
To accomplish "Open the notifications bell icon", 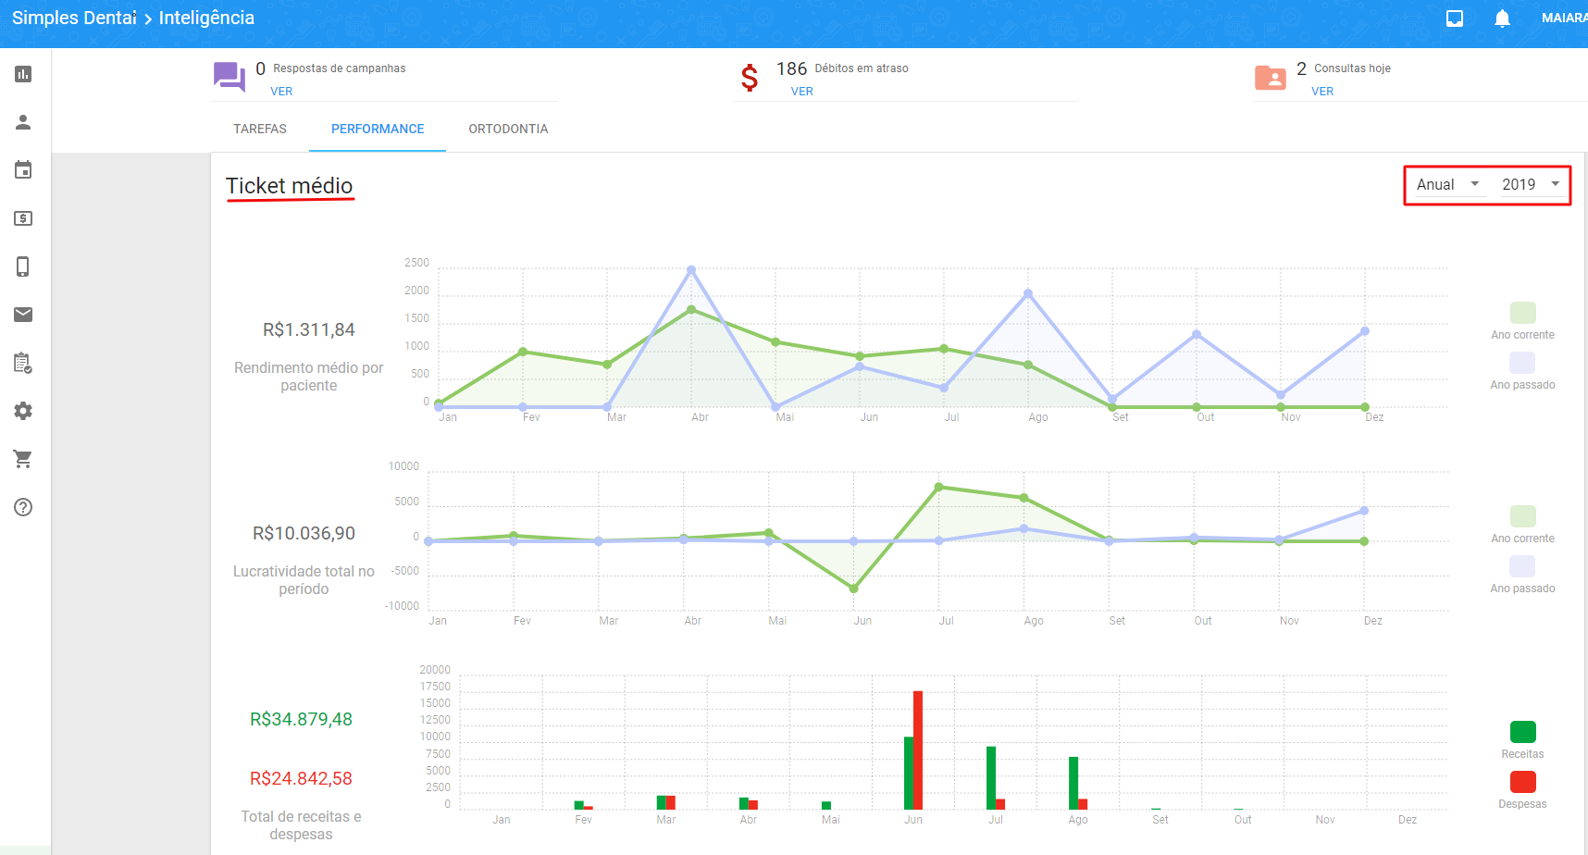I will coord(1502,19).
